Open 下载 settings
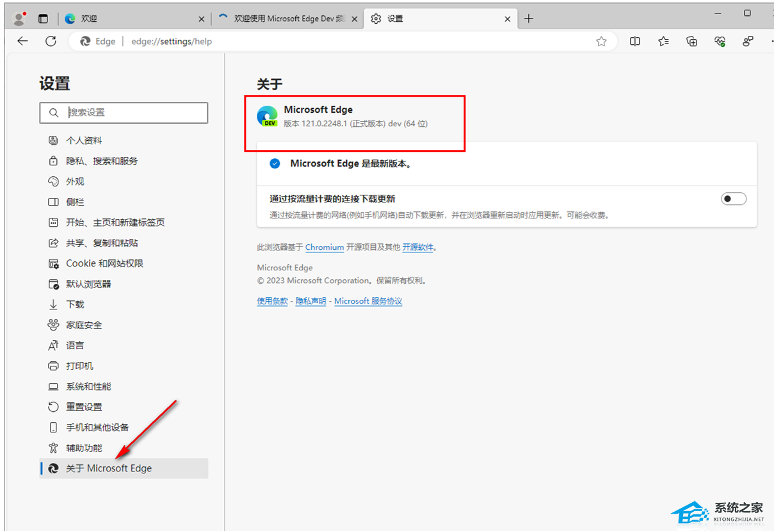 124,304
